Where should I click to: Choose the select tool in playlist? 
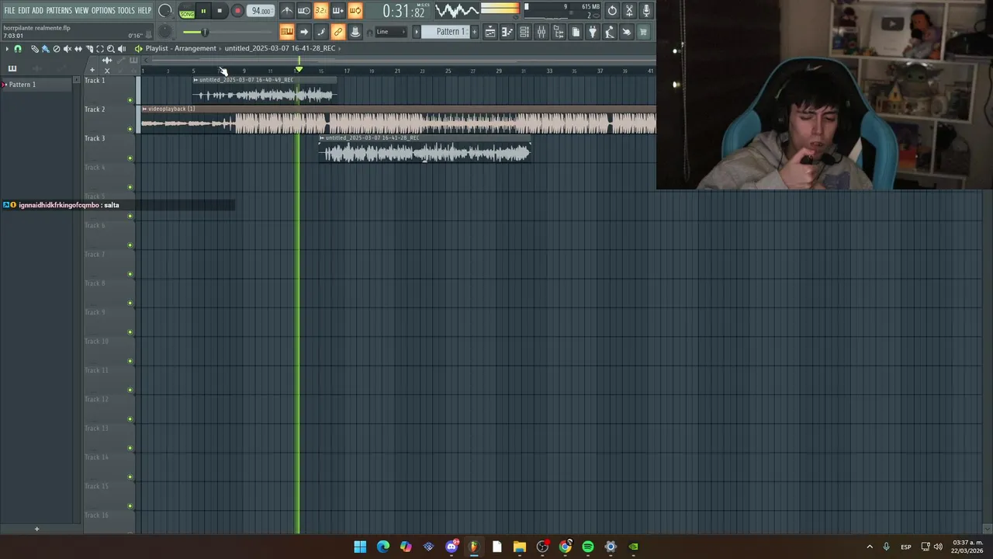[100, 49]
